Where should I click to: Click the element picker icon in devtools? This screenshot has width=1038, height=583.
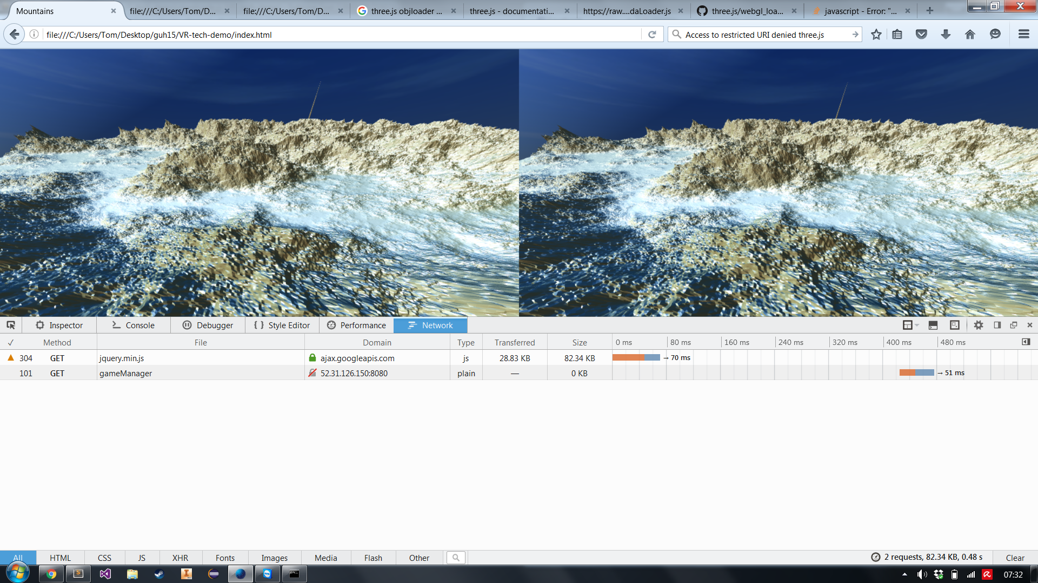click(x=11, y=325)
